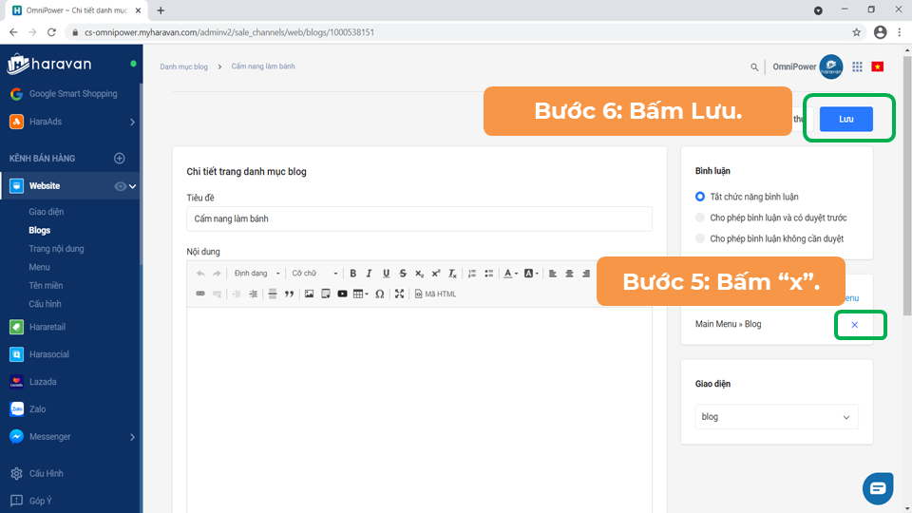
Task: Open the Cỡ chữ font size dropdown
Action: [314, 274]
